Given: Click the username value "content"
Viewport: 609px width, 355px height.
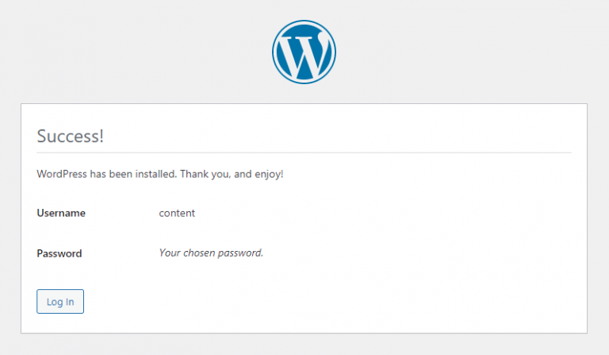Looking at the screenshot, I should (177, 213).
